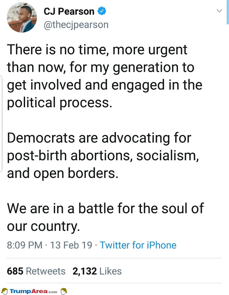Open the Twitter for iPhone source link
Viewport: 229px width, 295px height.
tap(138, 245)
